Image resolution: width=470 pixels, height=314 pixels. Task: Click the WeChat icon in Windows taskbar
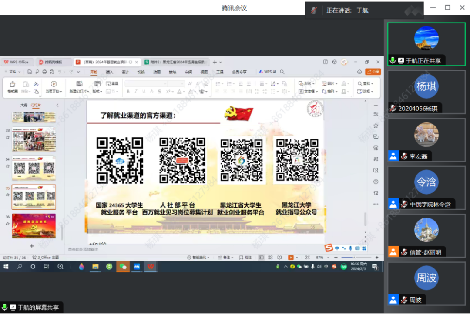pos(123,267)
